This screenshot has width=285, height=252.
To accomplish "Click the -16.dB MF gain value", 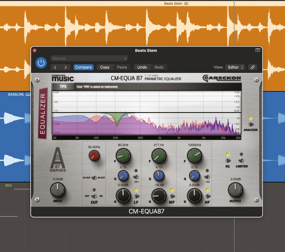I will 159,185.
